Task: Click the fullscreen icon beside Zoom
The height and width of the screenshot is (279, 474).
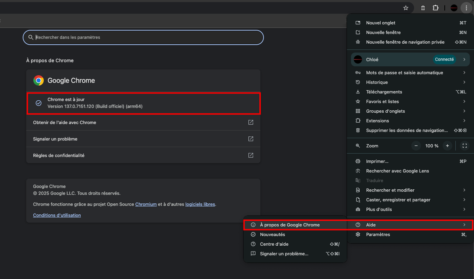Action: [464, 146]
